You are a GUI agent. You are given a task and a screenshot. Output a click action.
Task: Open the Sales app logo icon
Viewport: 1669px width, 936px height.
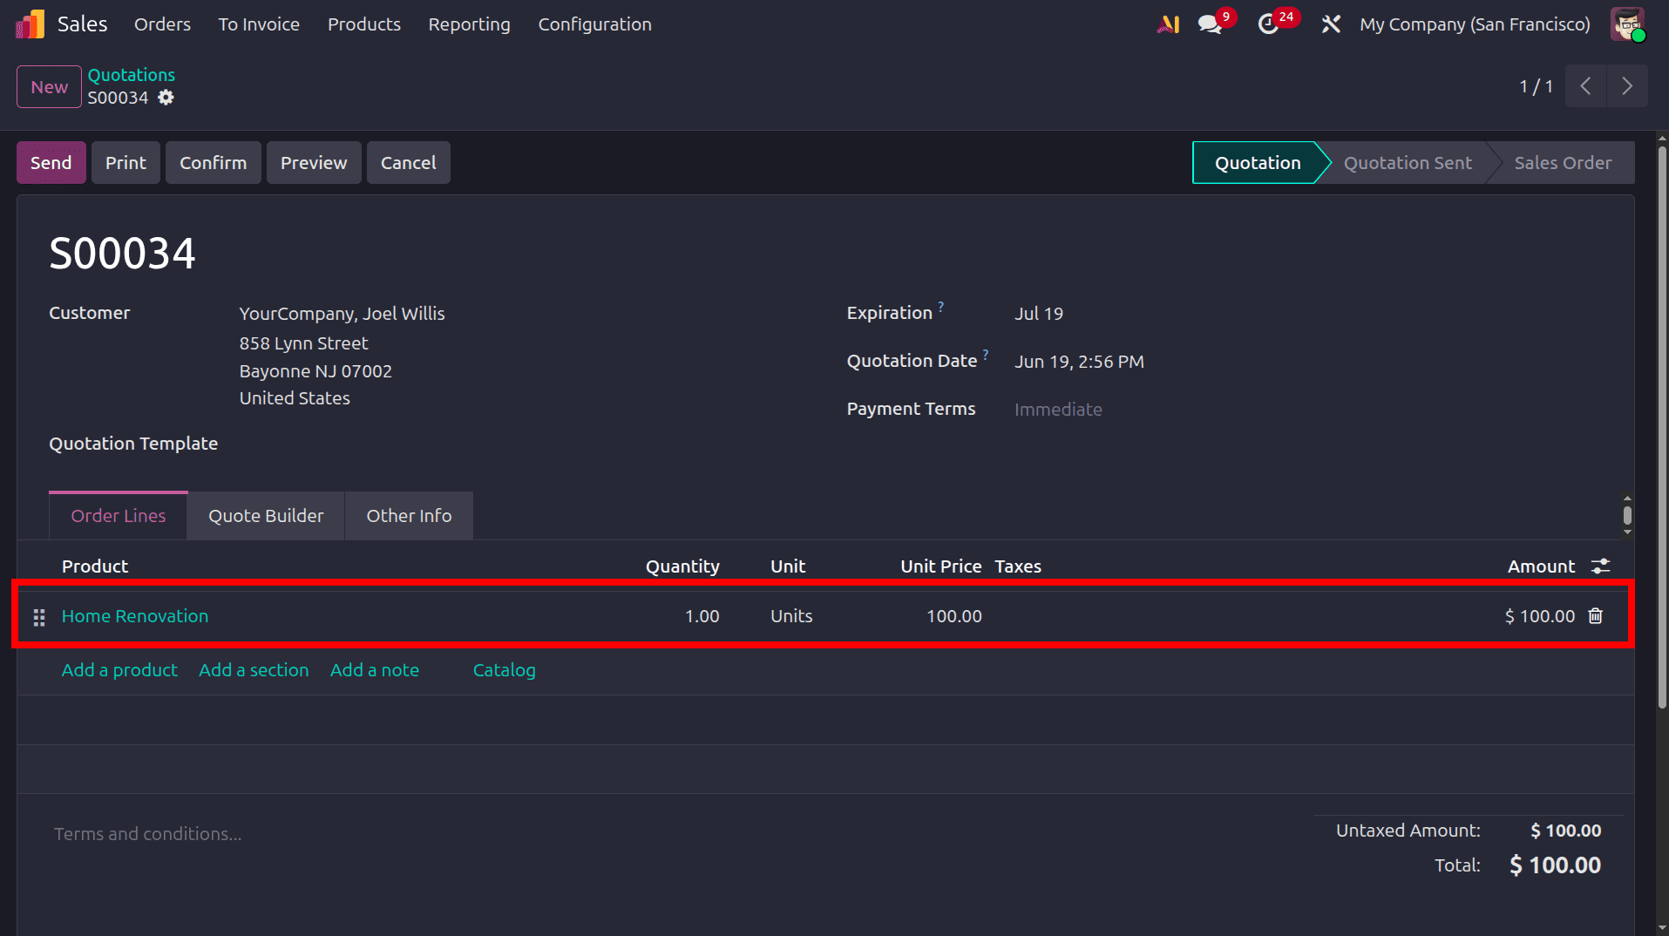[x=30, y=24]
